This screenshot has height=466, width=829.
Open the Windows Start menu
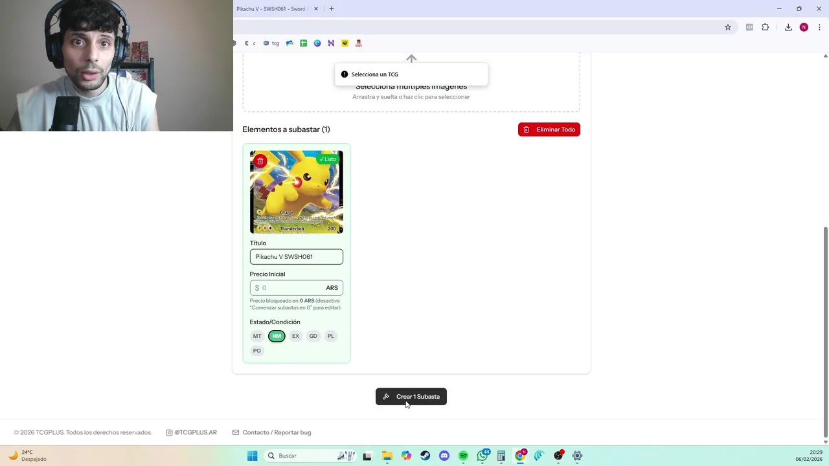(x=252, y=456)
